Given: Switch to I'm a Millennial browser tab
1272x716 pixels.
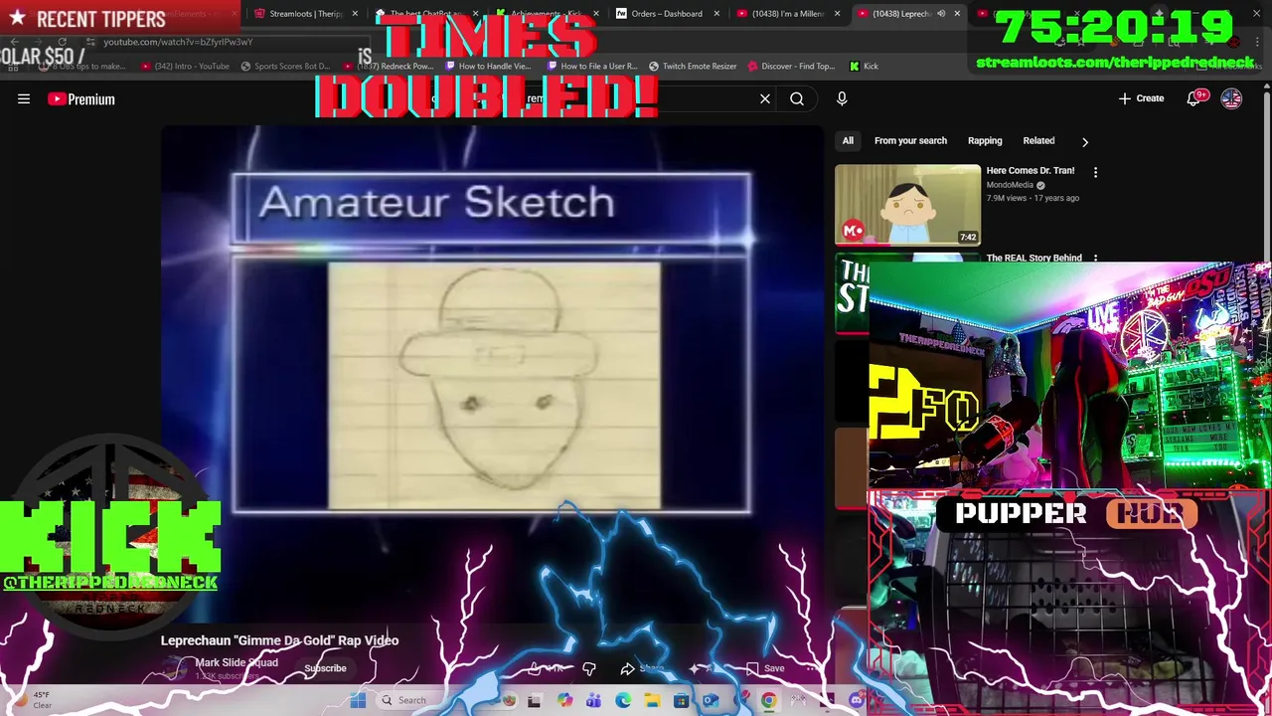Looking at the screenshot, I should (786, 14).
